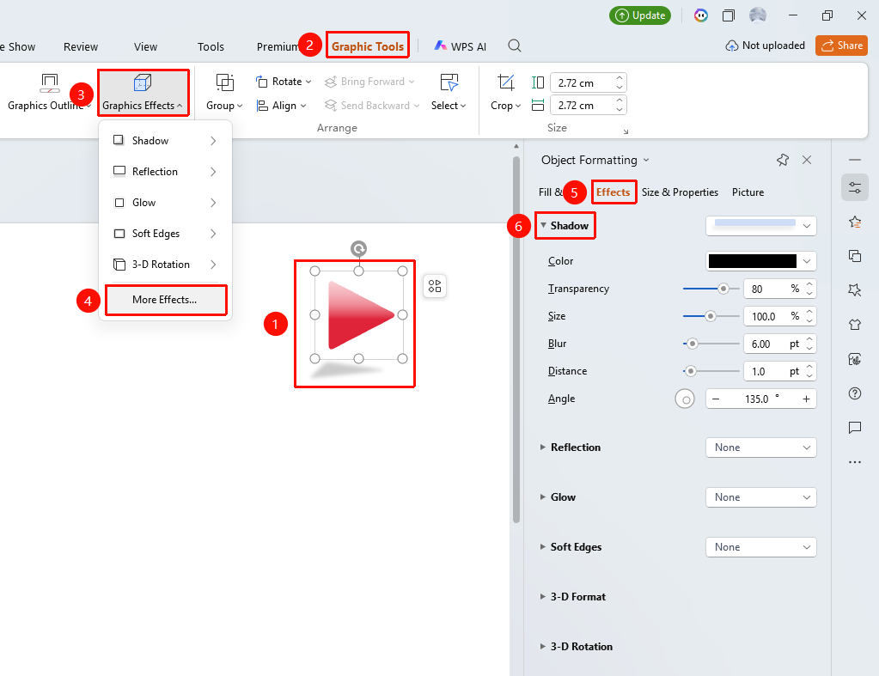Click the t-shirt icon in the right sidebar

[855, 325]
